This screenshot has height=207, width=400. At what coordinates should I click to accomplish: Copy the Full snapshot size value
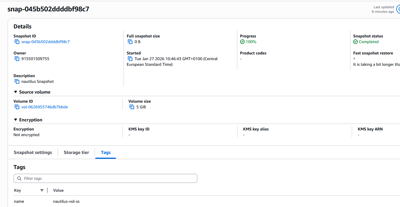point(130,42)
